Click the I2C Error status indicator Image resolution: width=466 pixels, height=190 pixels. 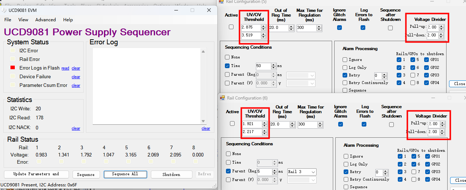(x=13, y=50)
